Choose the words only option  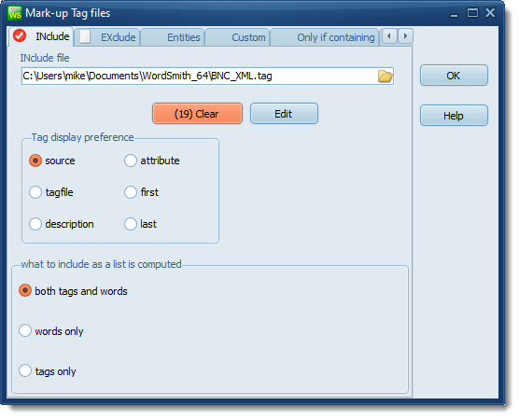click(25, 330)
